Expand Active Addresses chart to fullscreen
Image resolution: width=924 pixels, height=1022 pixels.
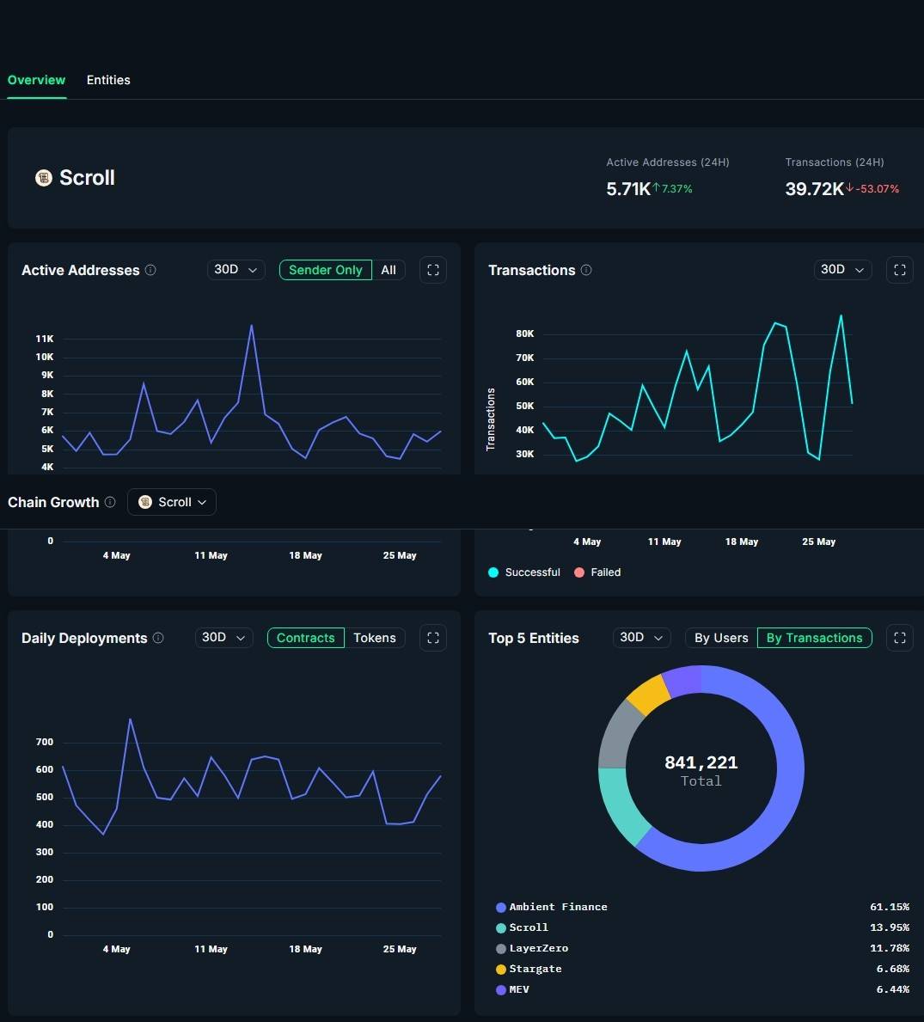[x=432, y=270]
